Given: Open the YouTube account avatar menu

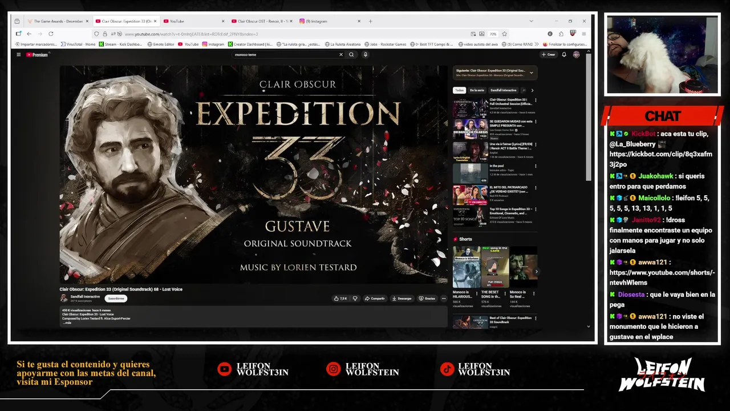Looking at the screenshot, I should 576,55.
